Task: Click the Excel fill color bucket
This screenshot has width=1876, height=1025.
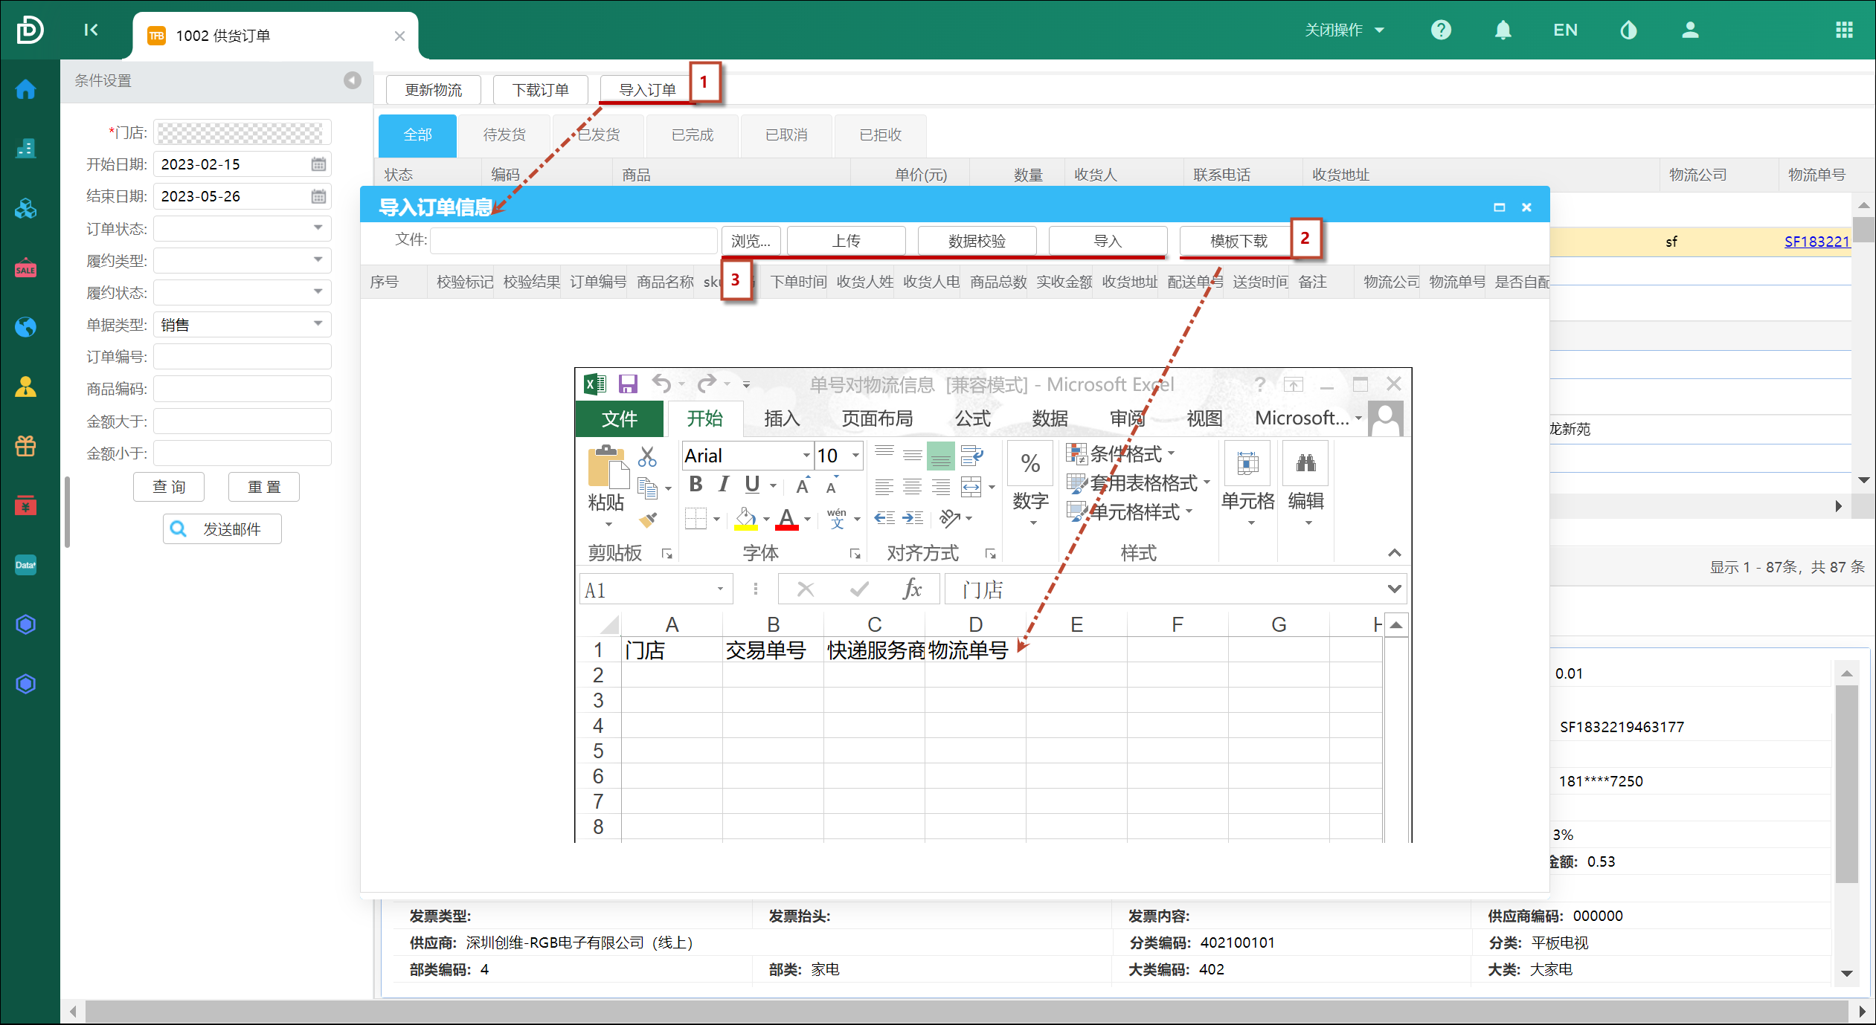Action: click(745, 519)
